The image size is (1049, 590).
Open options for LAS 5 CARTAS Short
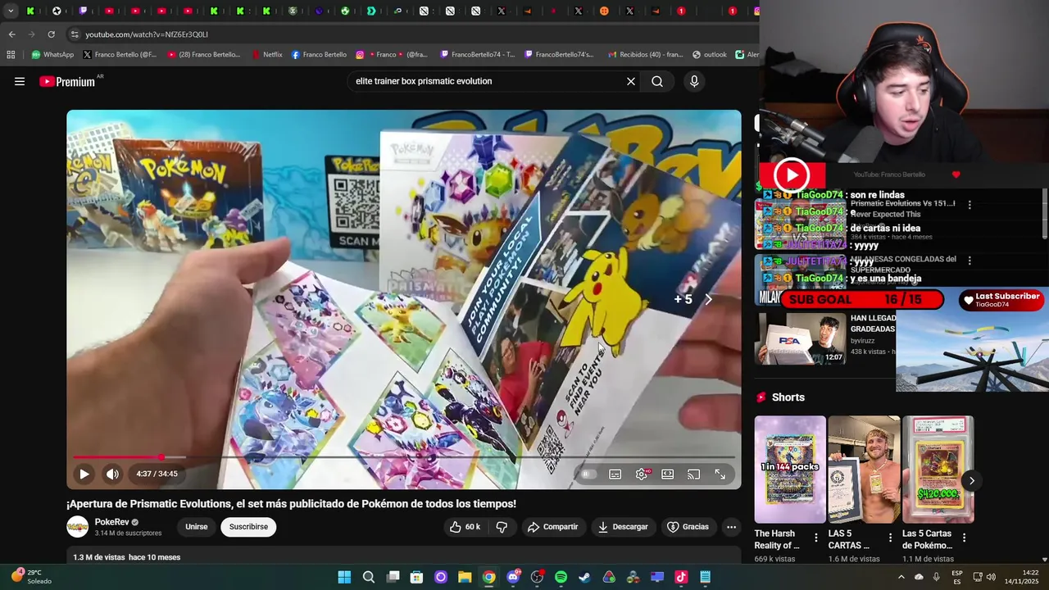coord(890,538)
